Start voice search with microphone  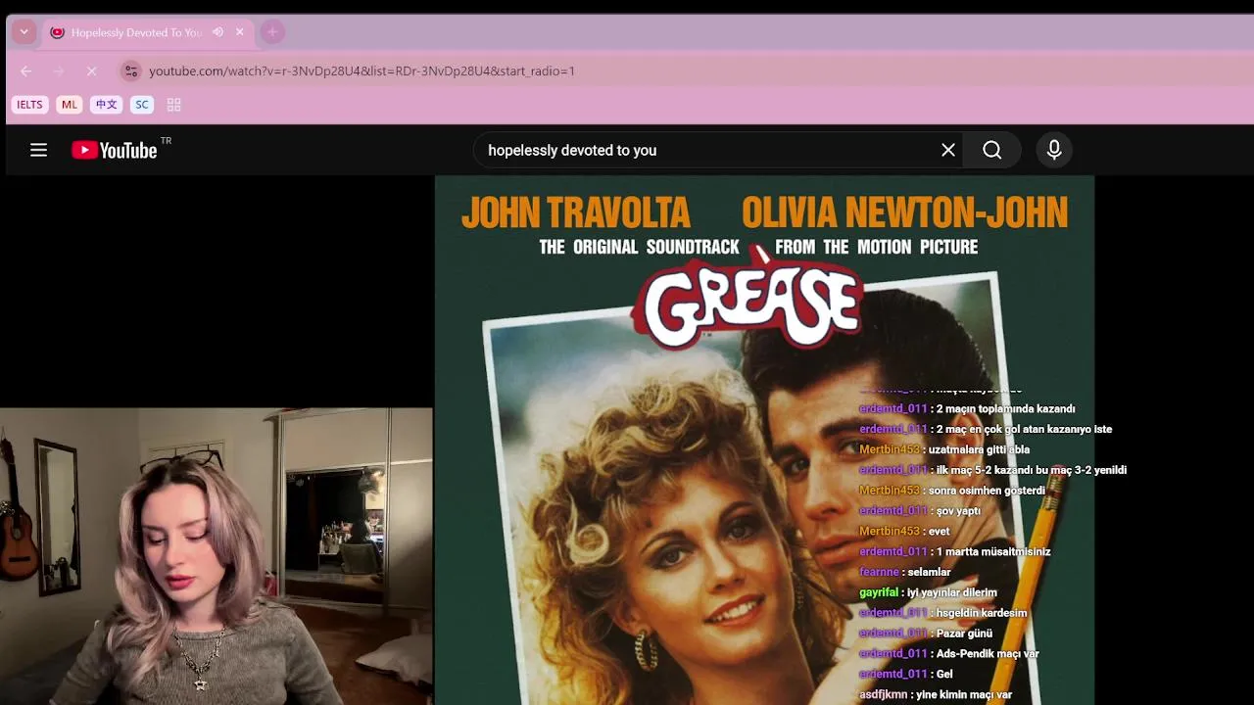(x=1054, y=150)
